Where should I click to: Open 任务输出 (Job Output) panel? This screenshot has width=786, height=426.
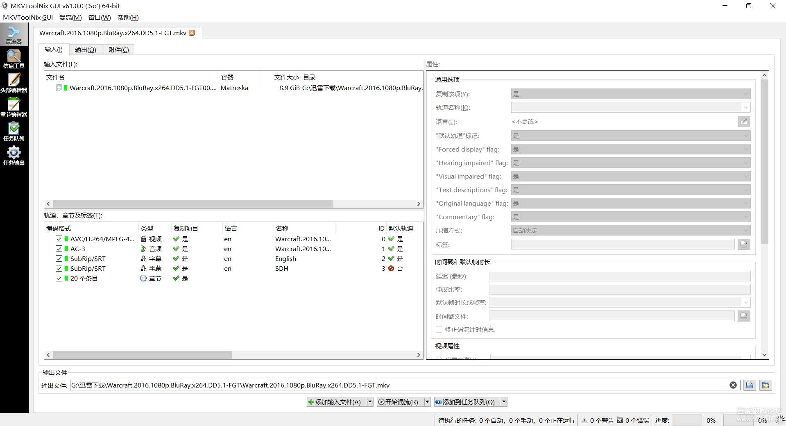14,155
